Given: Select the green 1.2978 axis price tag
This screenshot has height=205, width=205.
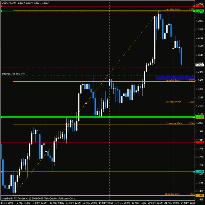Looking at the screenshot, I should pos(200,11).
